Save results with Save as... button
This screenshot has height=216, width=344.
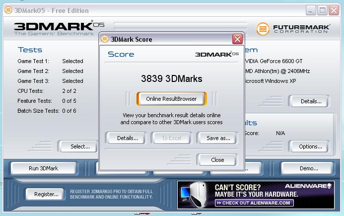pos(217,138)
